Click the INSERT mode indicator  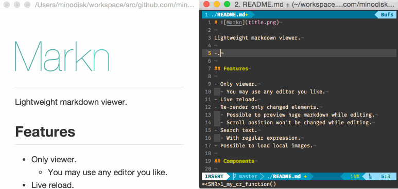[214, 177]
